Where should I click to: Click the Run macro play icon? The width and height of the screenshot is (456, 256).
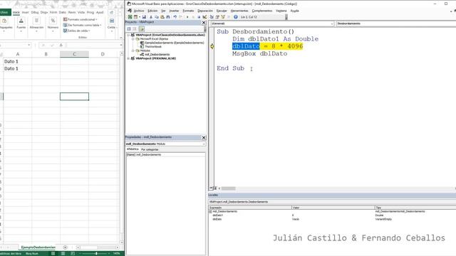[x=187, y=17]
